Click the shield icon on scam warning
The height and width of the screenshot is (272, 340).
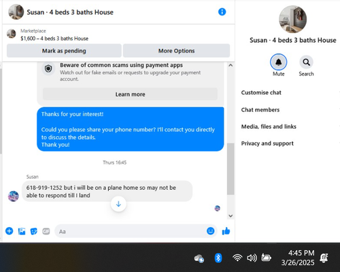click(x=48, y=69)
